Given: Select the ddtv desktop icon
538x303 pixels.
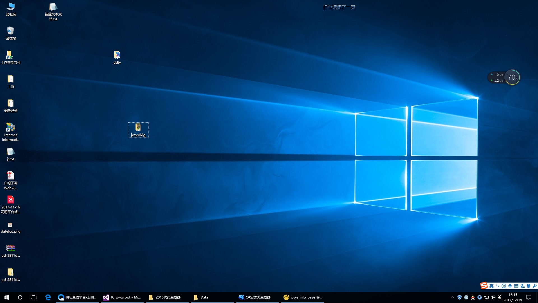Looking at the screenshot, I should [117, 58].
